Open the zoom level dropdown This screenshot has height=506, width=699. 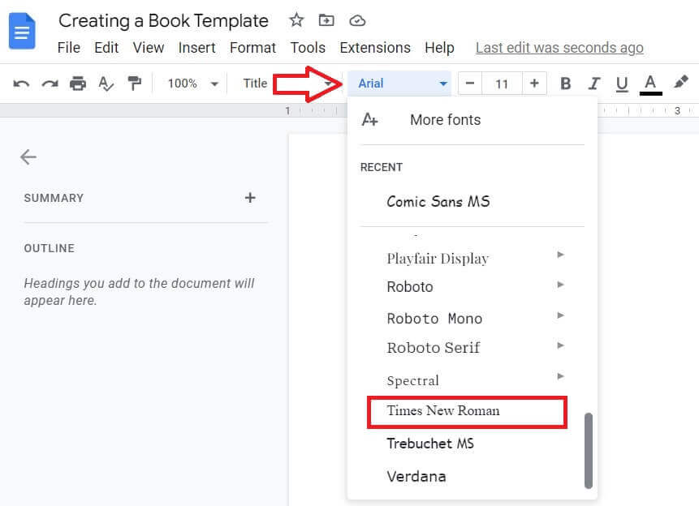click(x=191, y=83)
